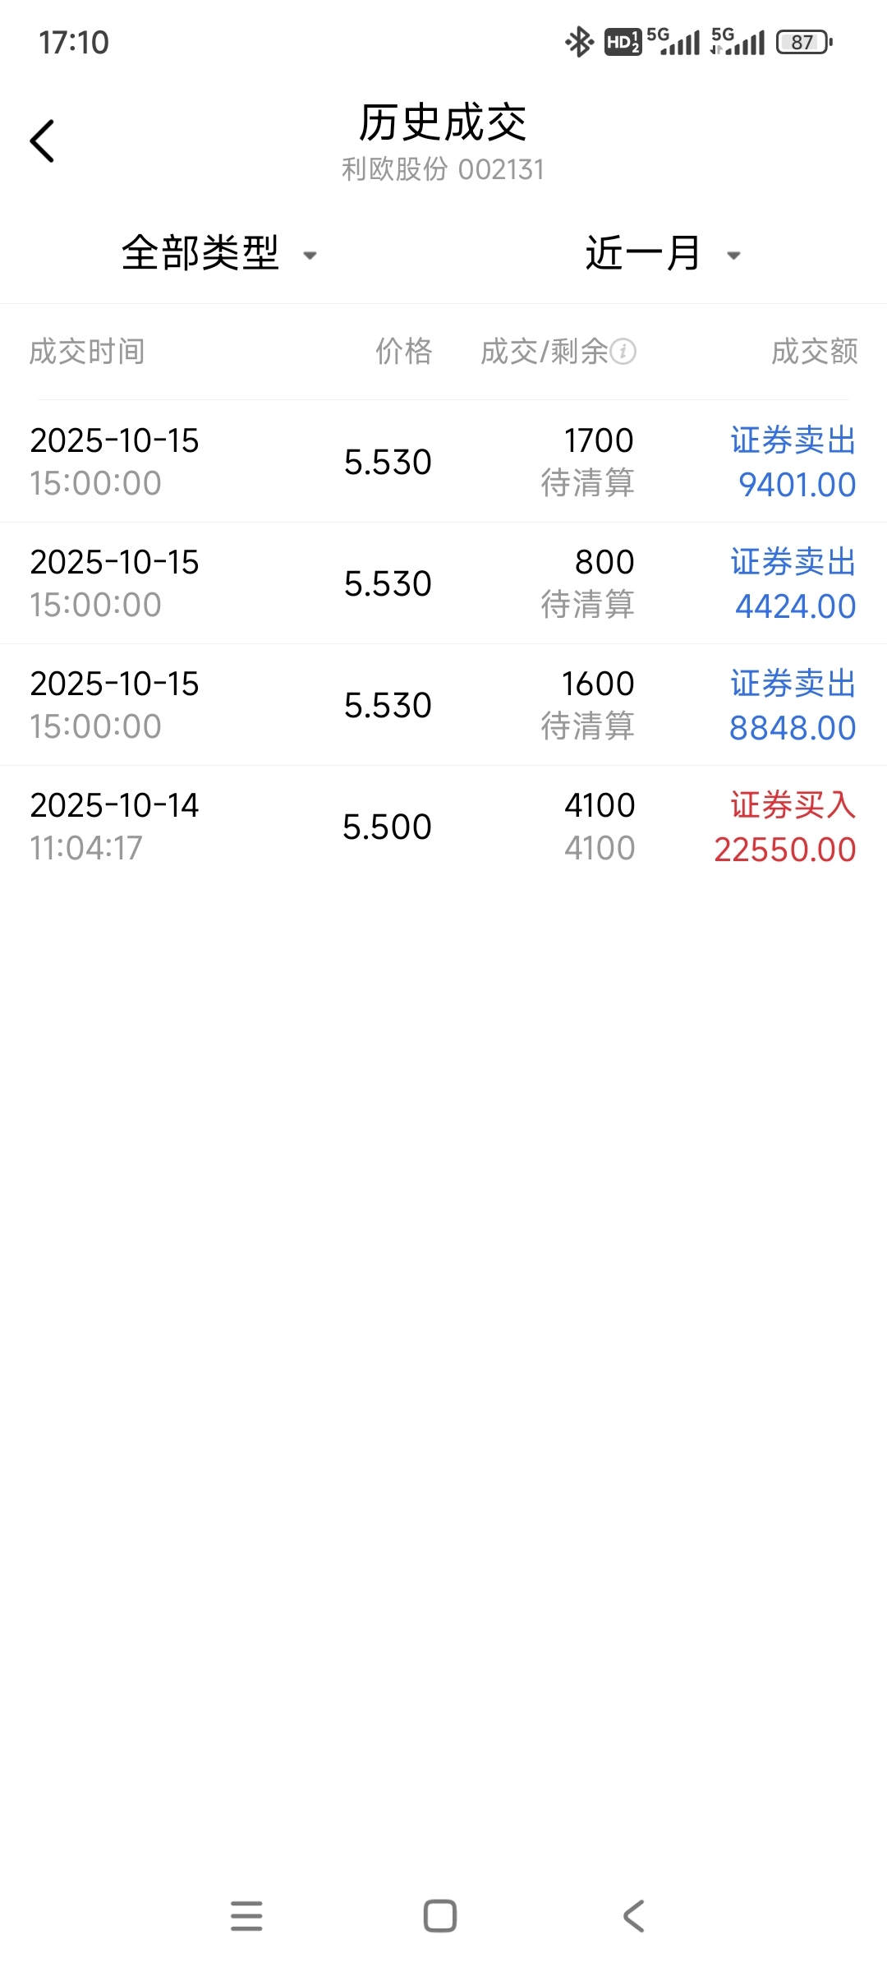Tap the info icon beside 成交/剩余
887x1972 pixels.
click(623, 352)
